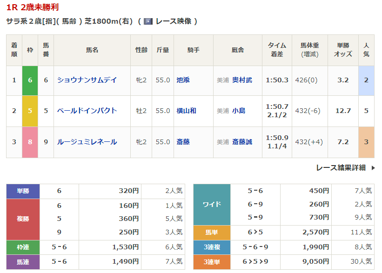Click the 人気 column header

pos(366,50)
